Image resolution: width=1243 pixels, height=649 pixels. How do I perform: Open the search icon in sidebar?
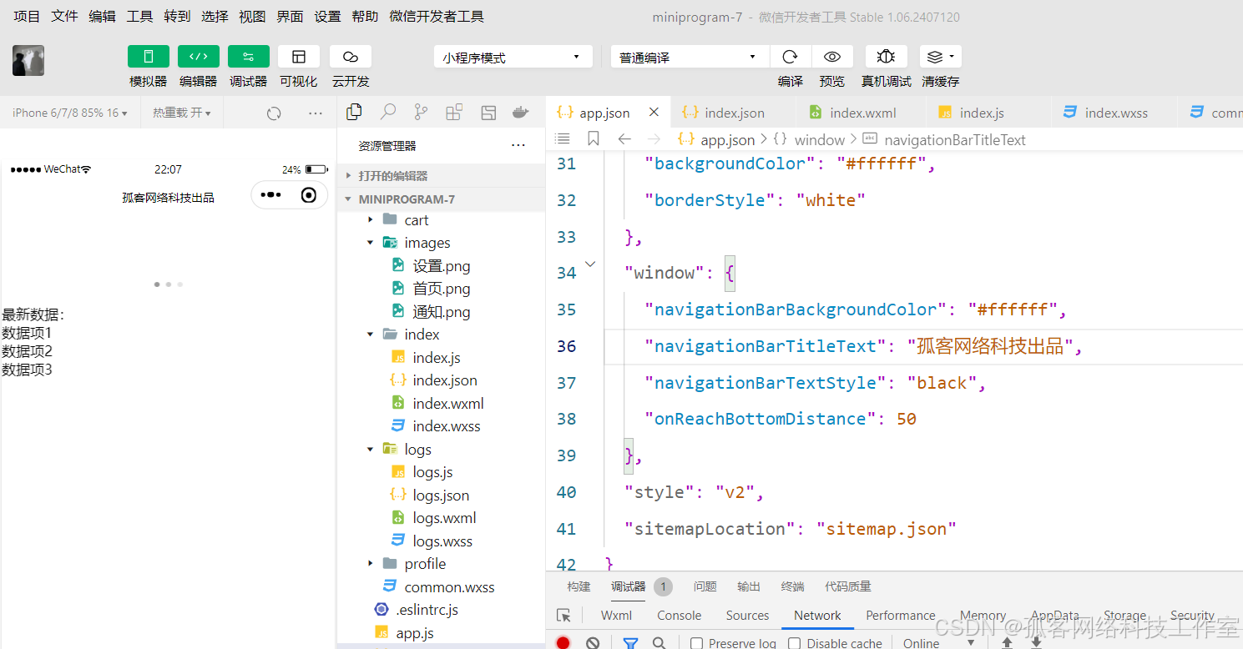point(388,112)
